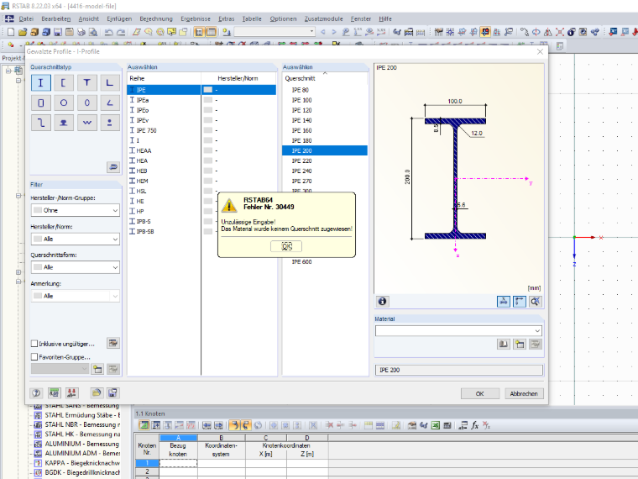Select the channel (U) section type button

coord(64,82)
